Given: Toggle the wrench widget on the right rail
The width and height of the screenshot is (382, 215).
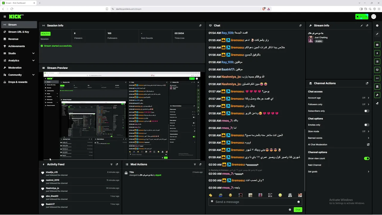Looking at the screenshot, I should 377,95.
